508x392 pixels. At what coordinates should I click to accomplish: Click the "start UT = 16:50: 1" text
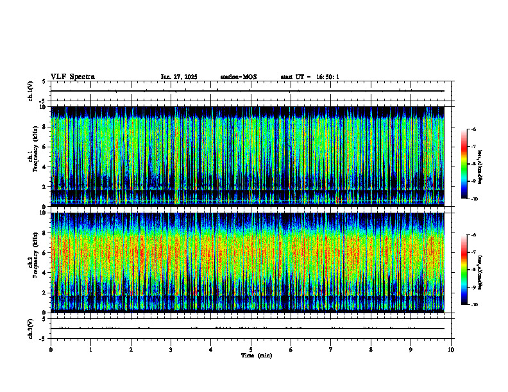pyautogui.click(x=310, y=77)
